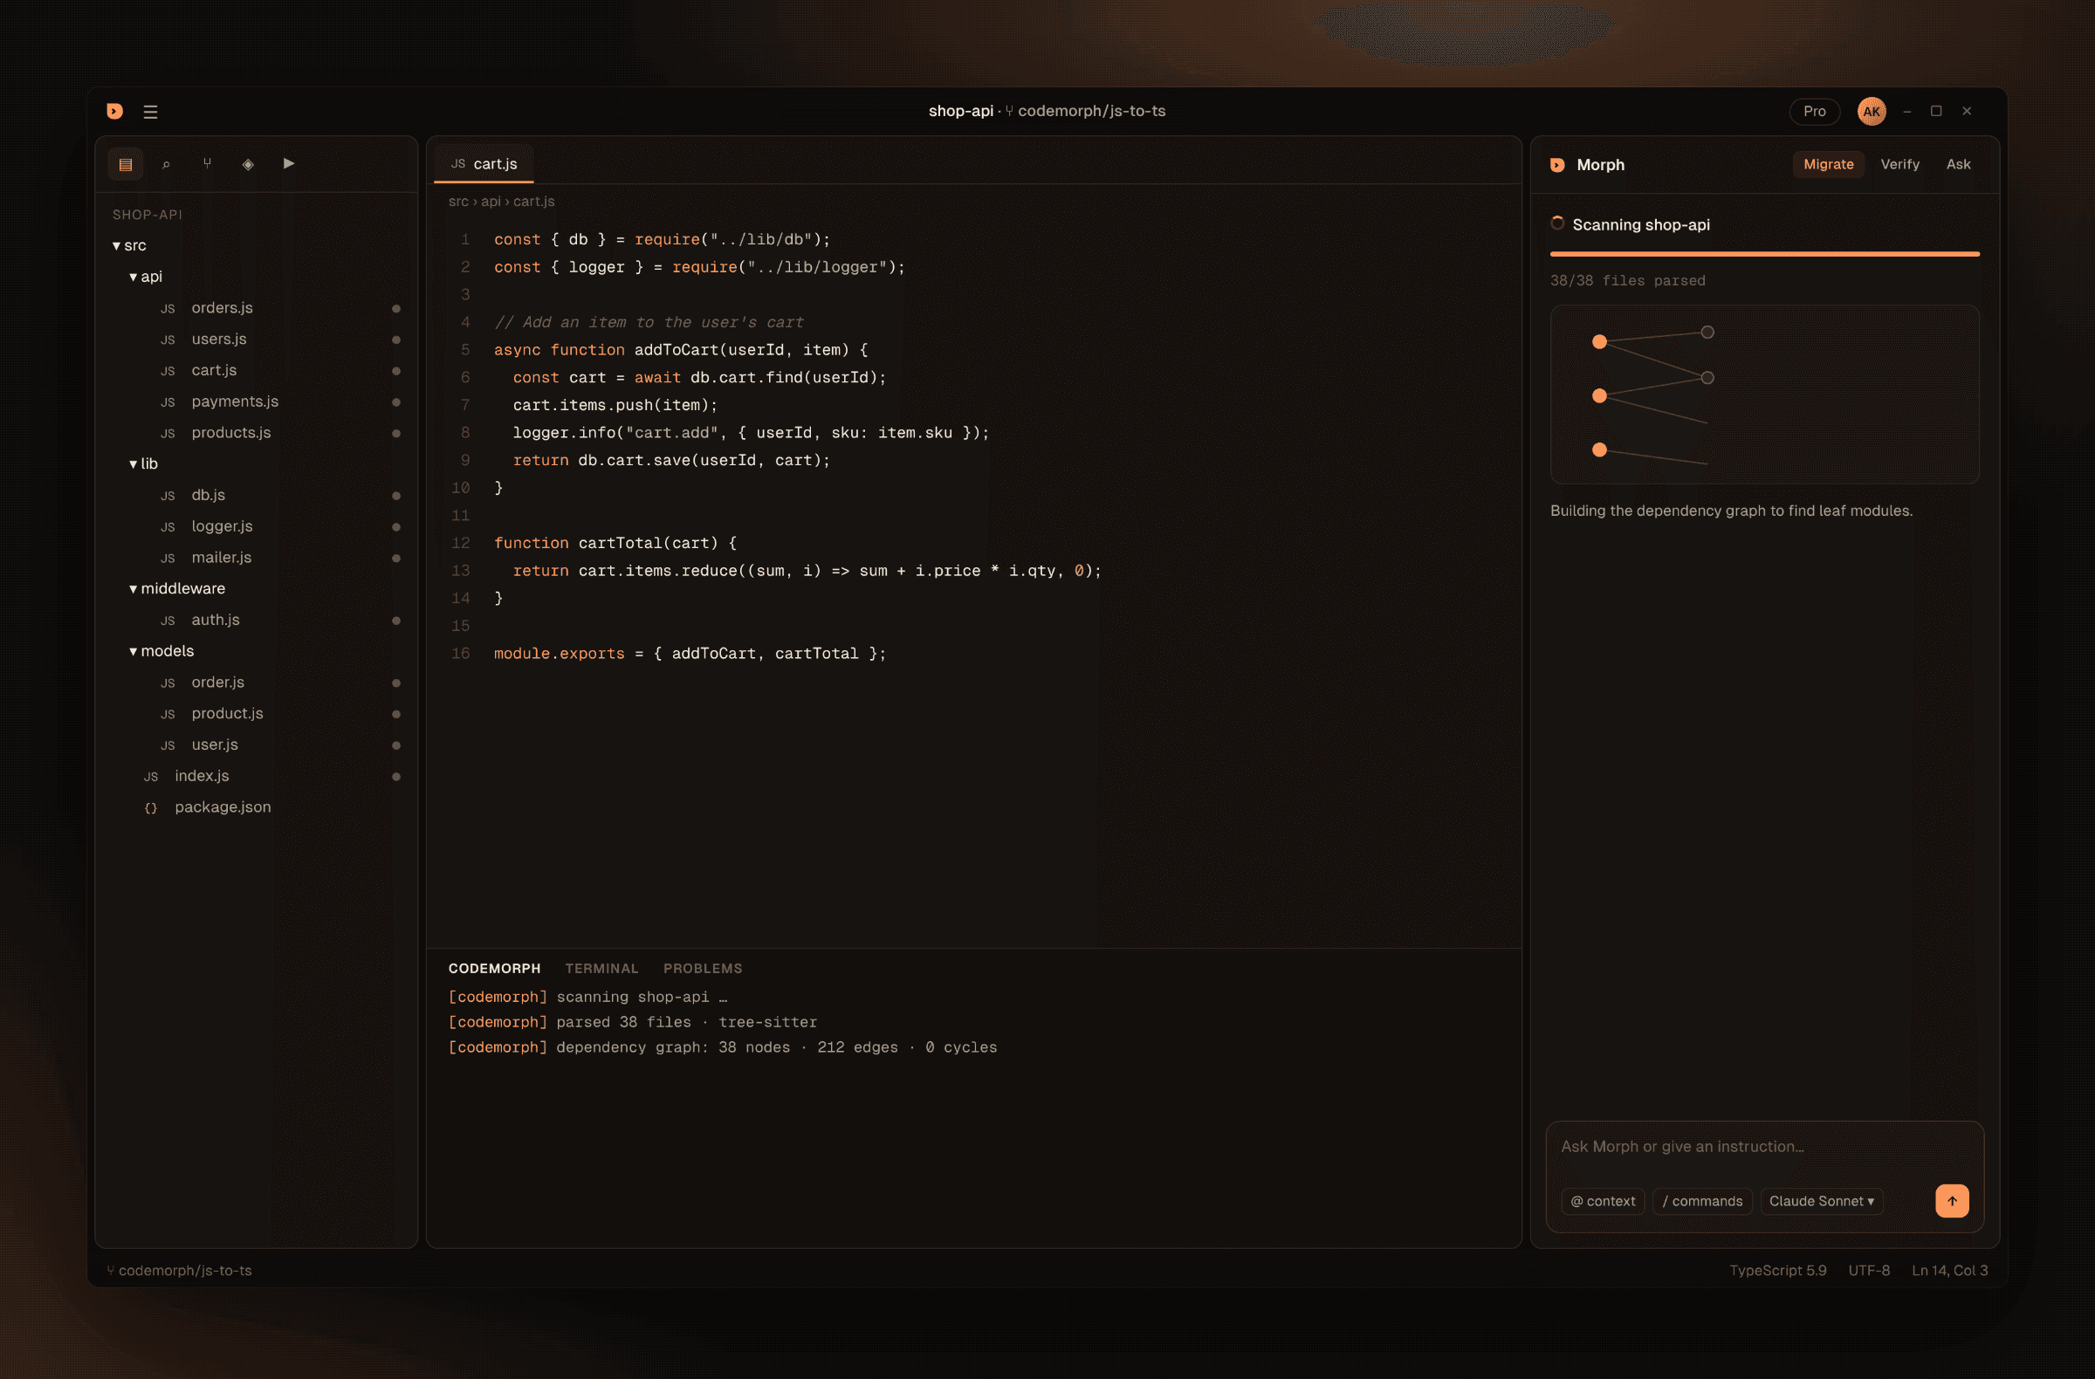Click the @ context button
2095x1379 pixels.
tap(1603, 1201)
